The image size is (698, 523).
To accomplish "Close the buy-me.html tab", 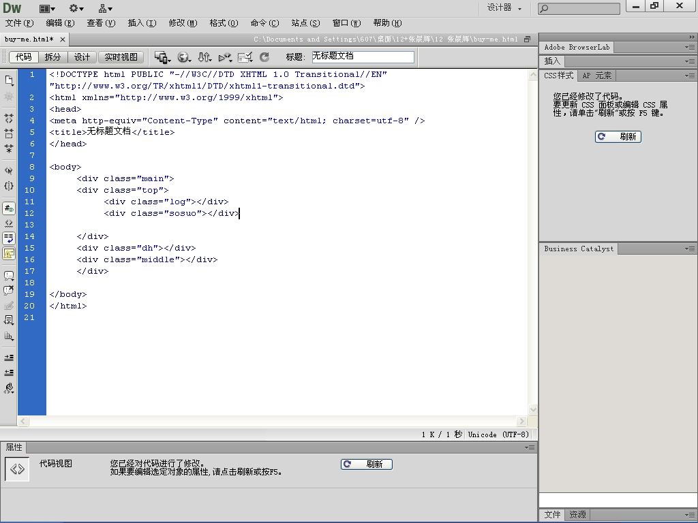I will (63, 39).
